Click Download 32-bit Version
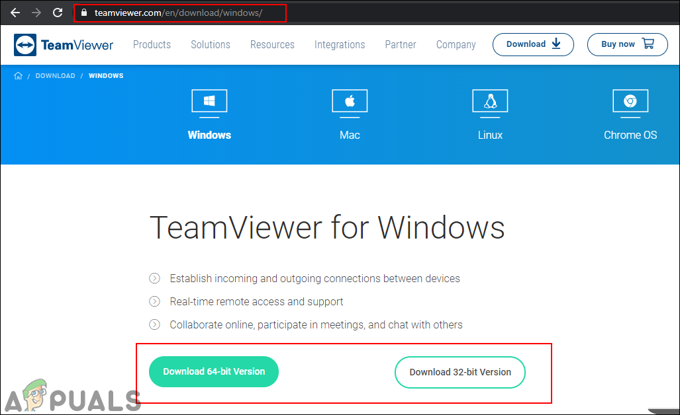This screenshot has height=415, width=680. 460,372
